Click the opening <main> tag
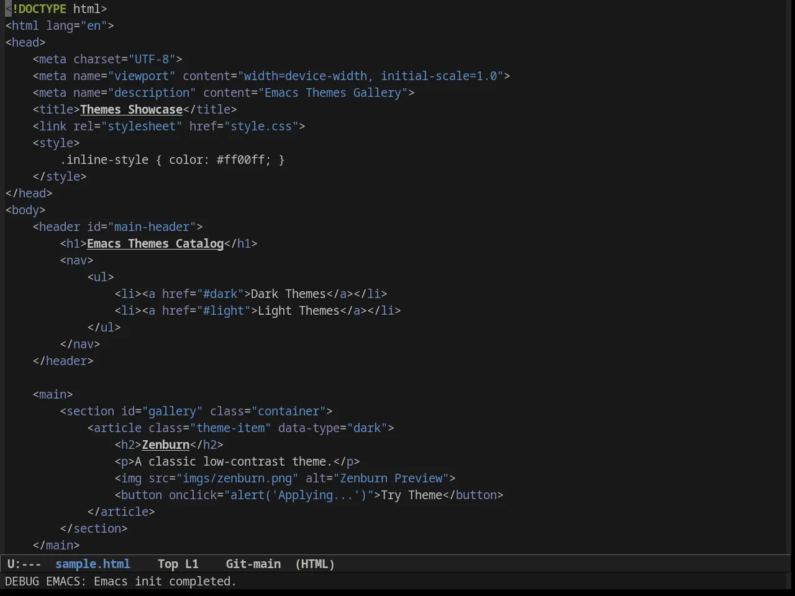 click(x=53, y=394)
